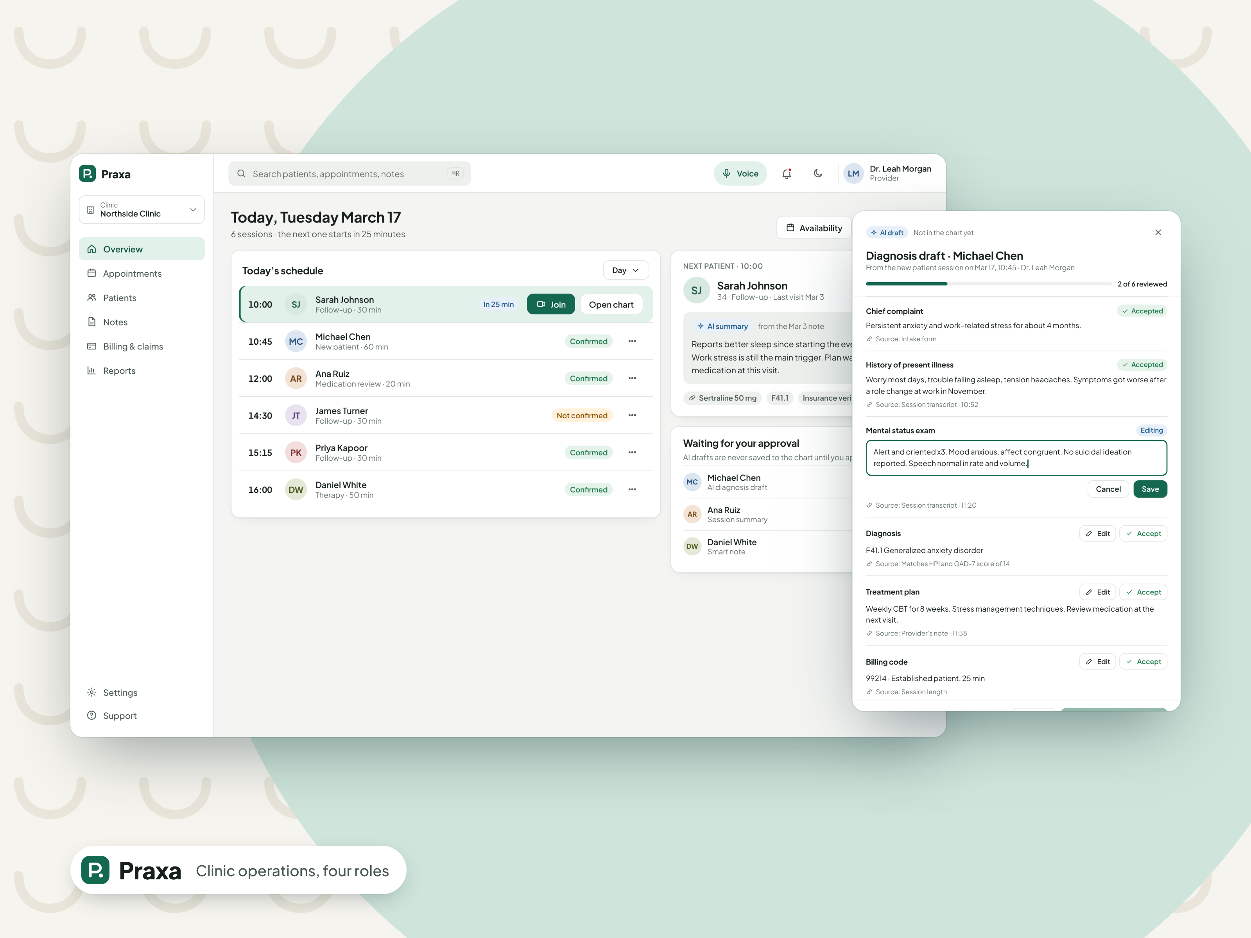Open Ana Ruiz Session summary draft
The height and width of the screenshot is (938, 1251).
767,514
